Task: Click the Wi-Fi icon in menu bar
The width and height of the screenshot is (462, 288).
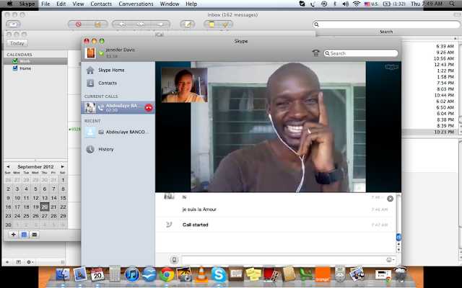Action: 357,4
